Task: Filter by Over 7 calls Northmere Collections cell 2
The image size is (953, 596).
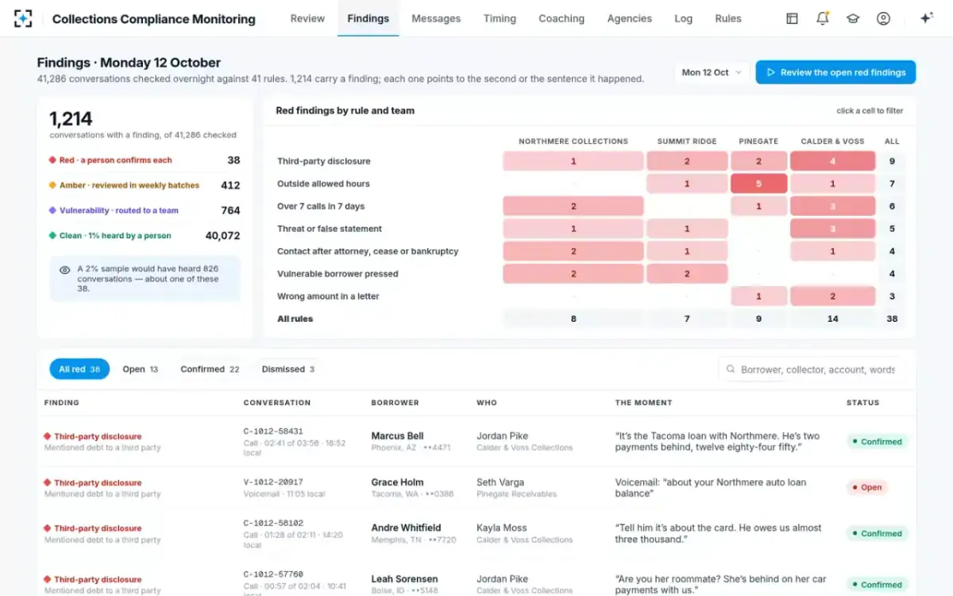Action: click(573, 207)
